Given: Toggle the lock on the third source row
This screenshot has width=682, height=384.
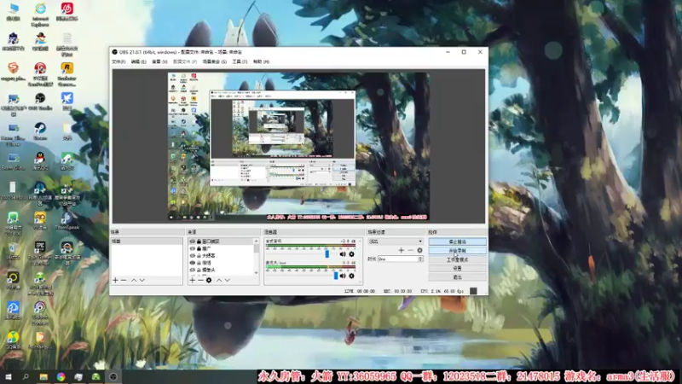Looking at the screenshot, I should [199, 255].
